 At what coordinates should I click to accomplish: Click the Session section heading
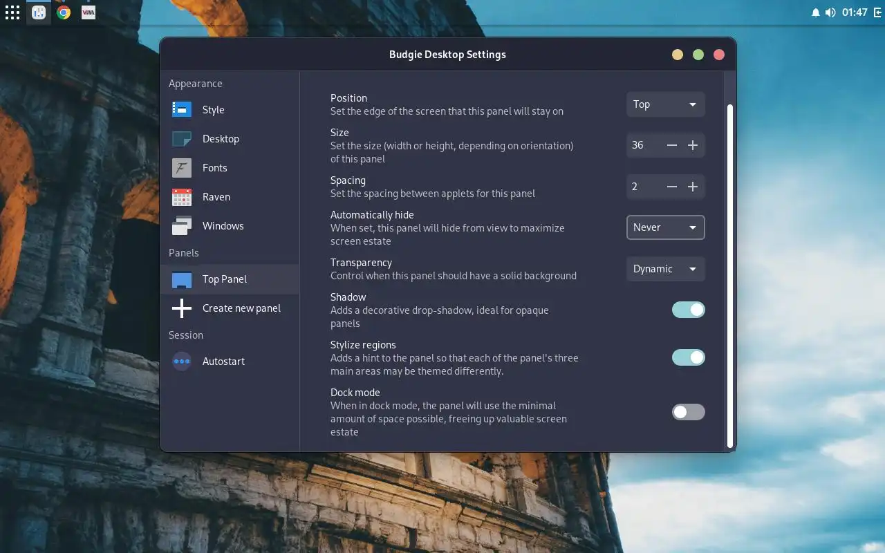[186, 335]
